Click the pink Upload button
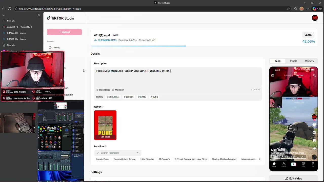Viewport: 324px width, 182px height. click(64, 32)
